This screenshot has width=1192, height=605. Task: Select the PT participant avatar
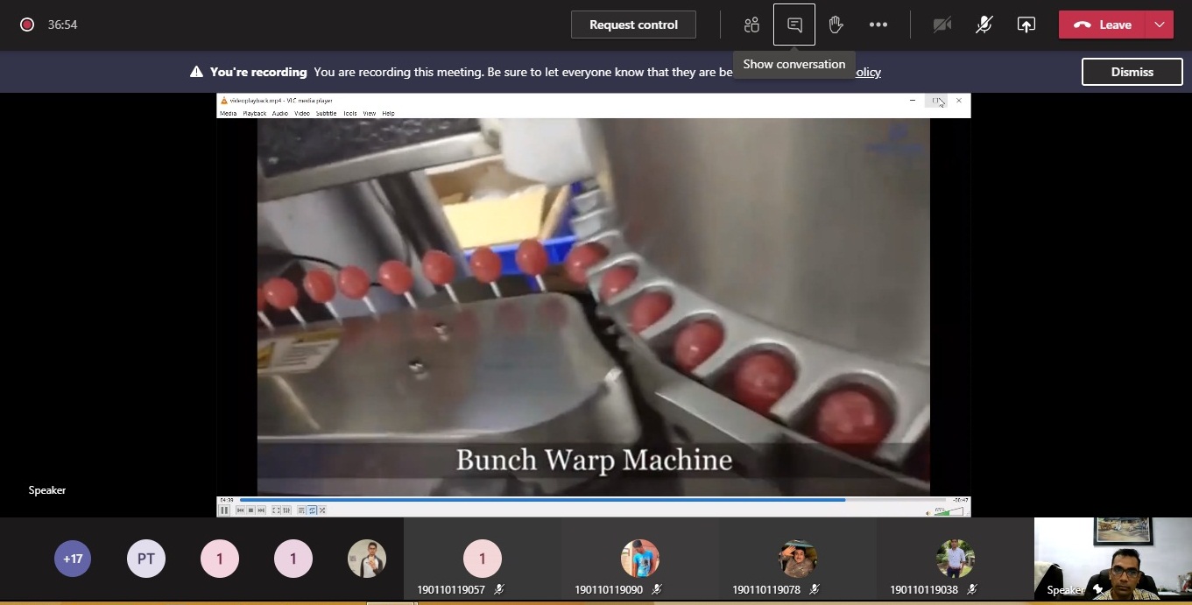146,559
